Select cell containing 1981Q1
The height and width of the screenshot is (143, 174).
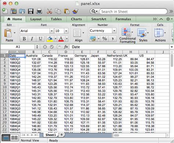17,73
